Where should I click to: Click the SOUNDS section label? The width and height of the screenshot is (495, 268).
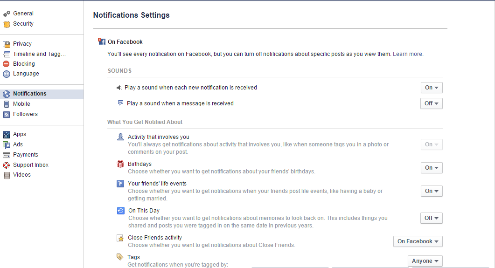coord(119,71)
